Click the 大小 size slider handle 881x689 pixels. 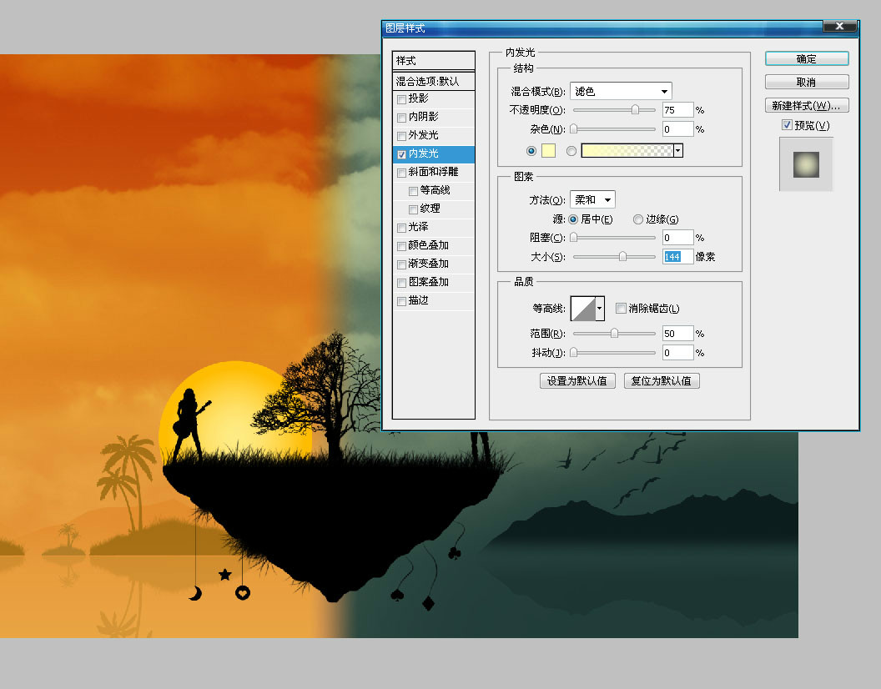pos(622,256)
